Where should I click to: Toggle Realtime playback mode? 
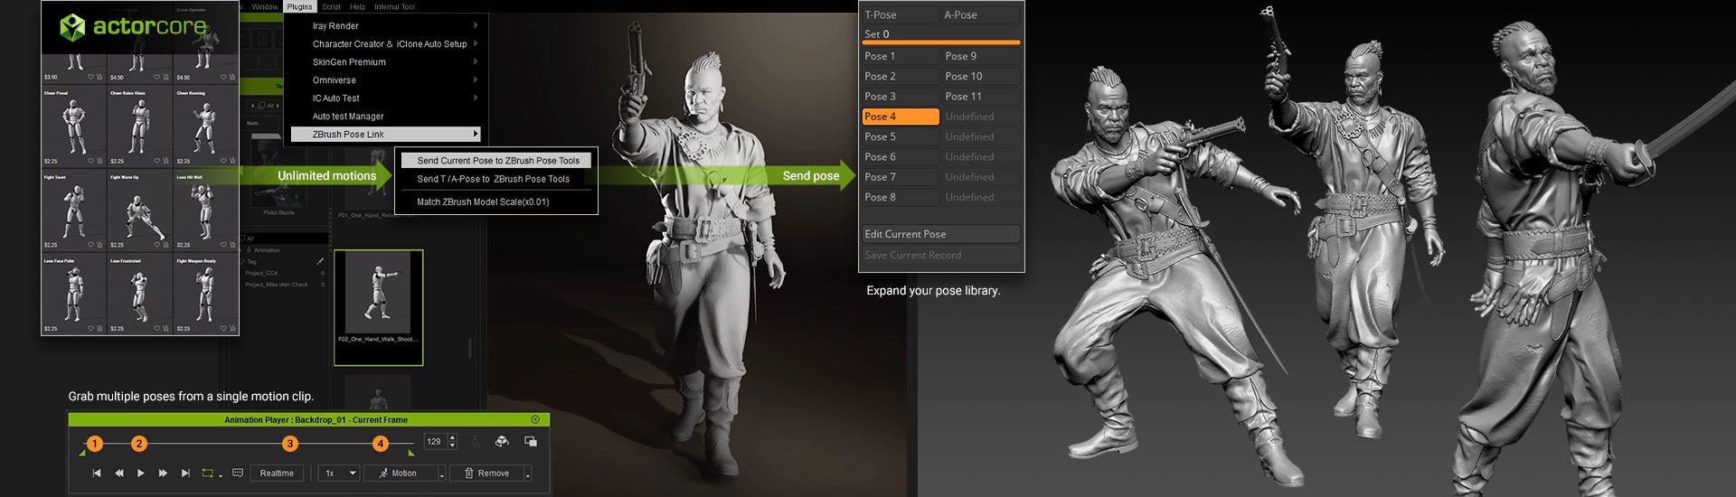click(277, 474)
